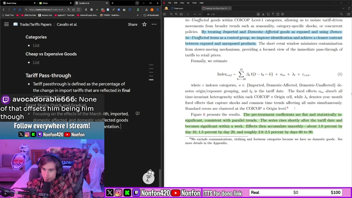352x198 pixels.
Task: Open the browser tab search dropdown
Action: (137, 3)
